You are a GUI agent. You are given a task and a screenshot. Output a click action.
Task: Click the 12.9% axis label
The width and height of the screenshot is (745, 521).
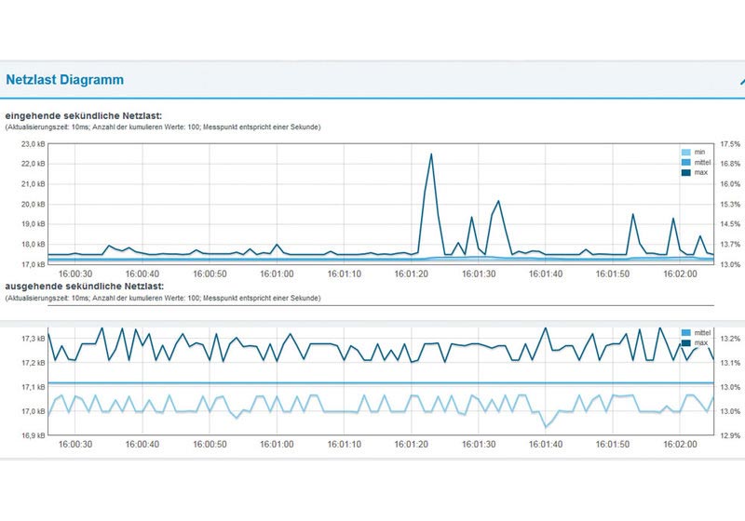click(730, 435)
